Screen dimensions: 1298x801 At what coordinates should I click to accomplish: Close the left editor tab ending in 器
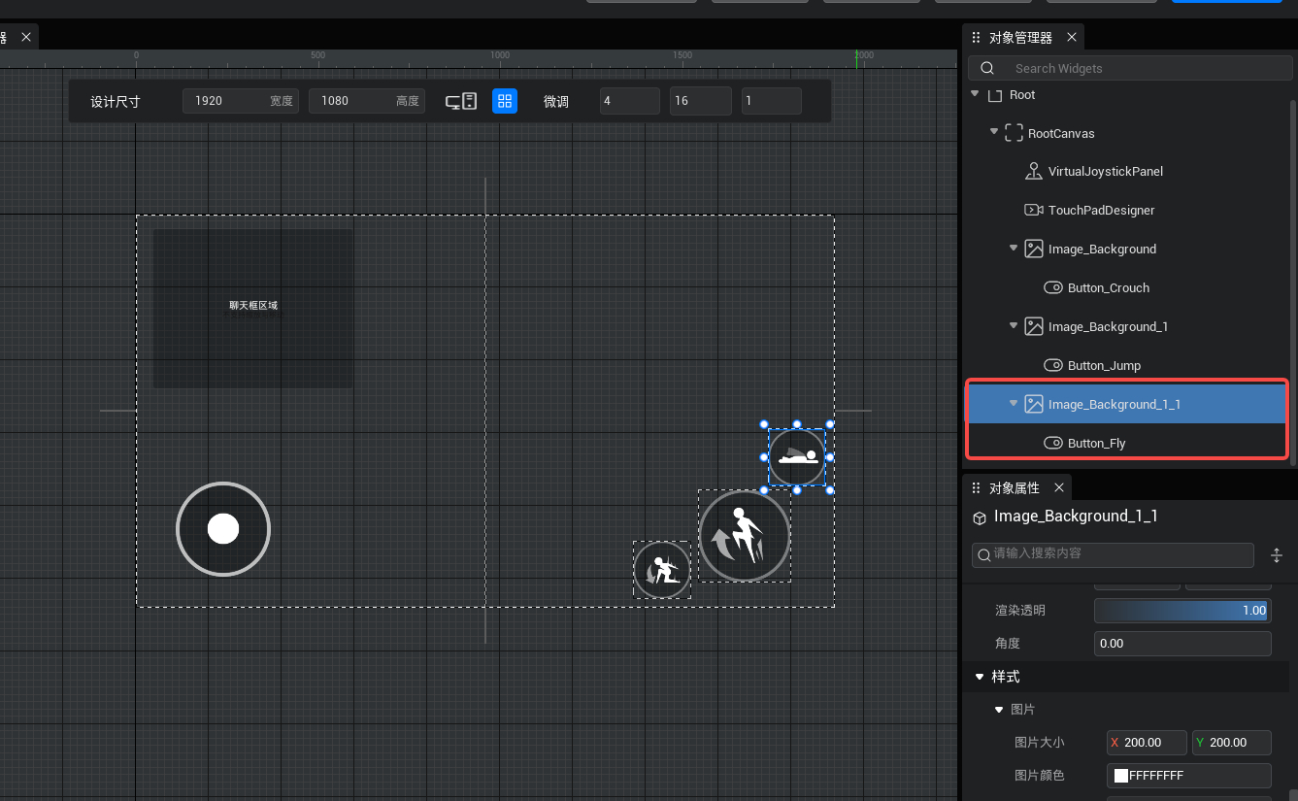[26, 37]
